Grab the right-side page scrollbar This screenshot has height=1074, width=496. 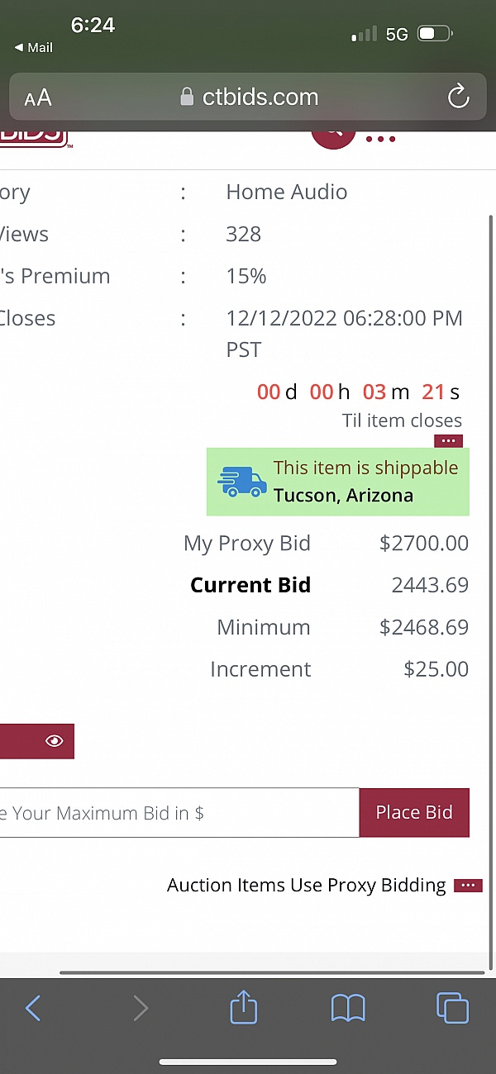[490, 578]
